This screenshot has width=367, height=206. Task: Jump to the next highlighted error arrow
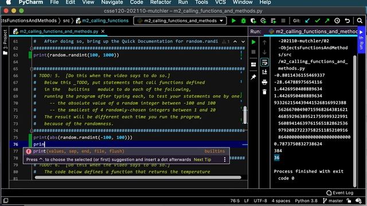pyautogui.click(x=243, y=42)
